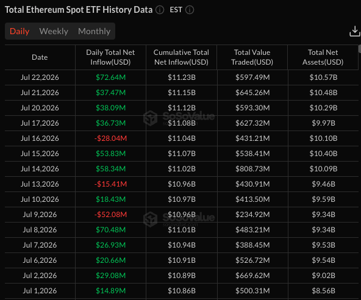Click the $10.48B net assets value

[323, 93]
